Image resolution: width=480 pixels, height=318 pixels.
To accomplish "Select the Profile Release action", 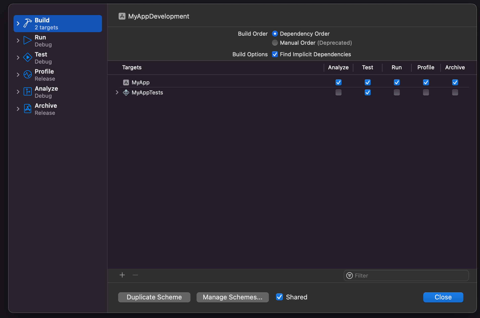I will (x=44, y=75).
